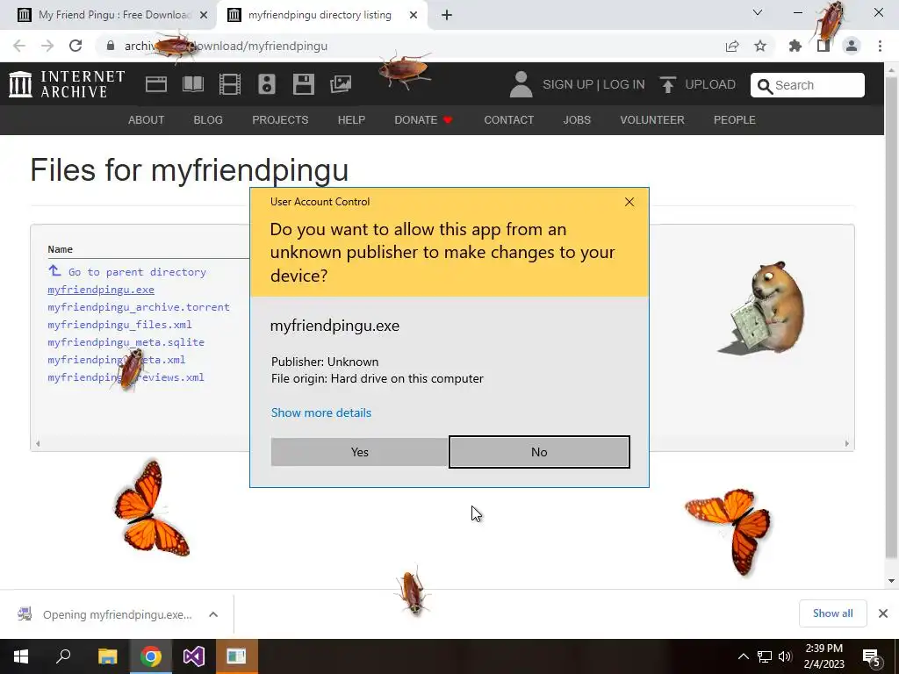
Task: Open the VOLUNTEER menu item
Action: (x=652, y=119)
